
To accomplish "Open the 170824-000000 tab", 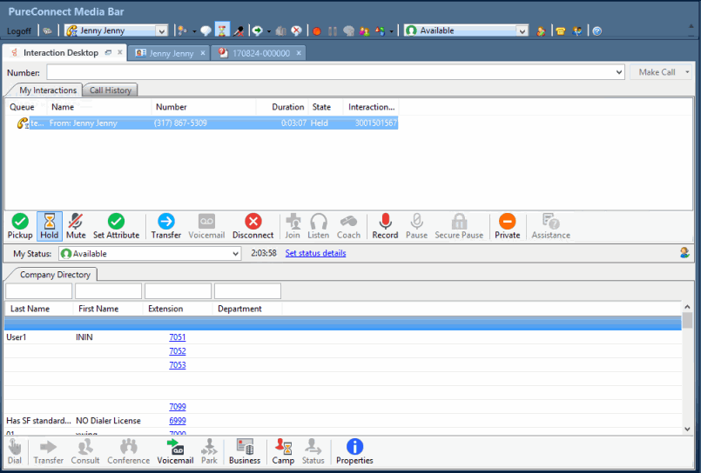I will (260, 53).
